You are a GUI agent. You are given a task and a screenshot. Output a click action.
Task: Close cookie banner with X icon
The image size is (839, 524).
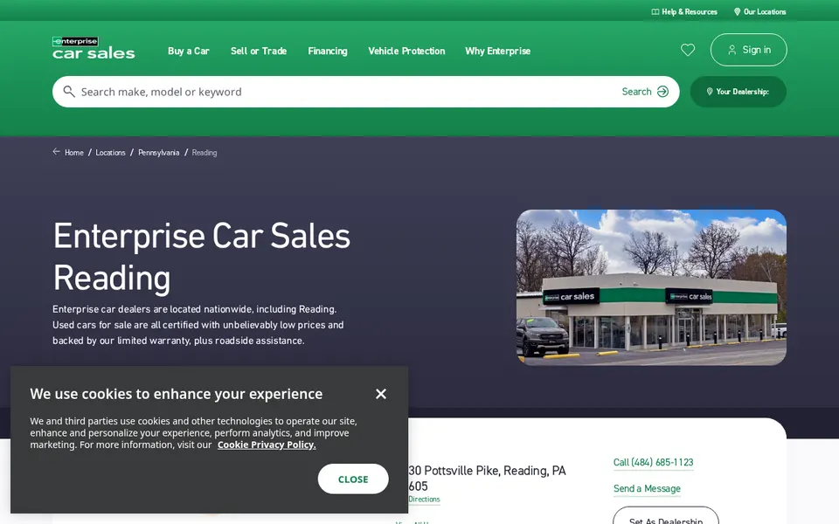tap(381, 394)
